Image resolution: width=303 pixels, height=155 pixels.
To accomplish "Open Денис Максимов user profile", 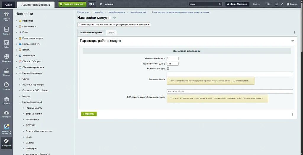I will point(237,4).
